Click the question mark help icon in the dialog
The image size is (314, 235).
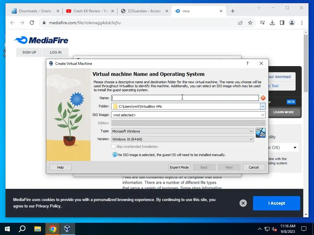[247, 63]
